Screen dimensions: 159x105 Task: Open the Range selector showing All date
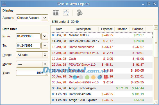(32, 55)
